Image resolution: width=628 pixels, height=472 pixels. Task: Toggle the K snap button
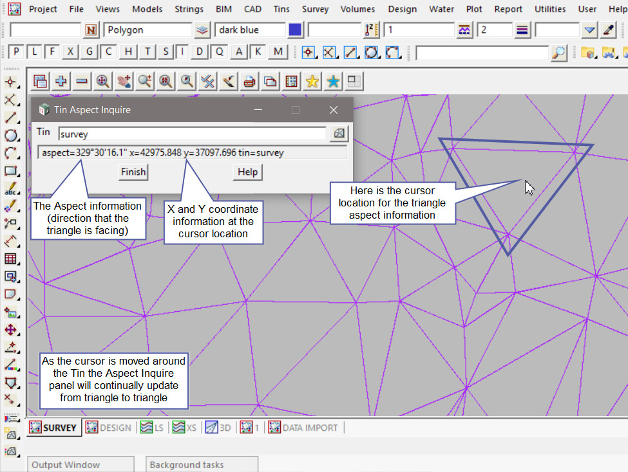pyautogui.click(x=258, y=52)
